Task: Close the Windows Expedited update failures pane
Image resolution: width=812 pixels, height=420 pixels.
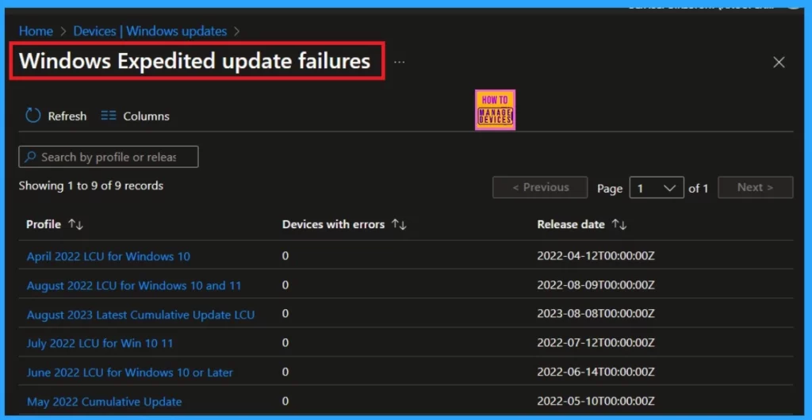Action: (x=779, y=63)
